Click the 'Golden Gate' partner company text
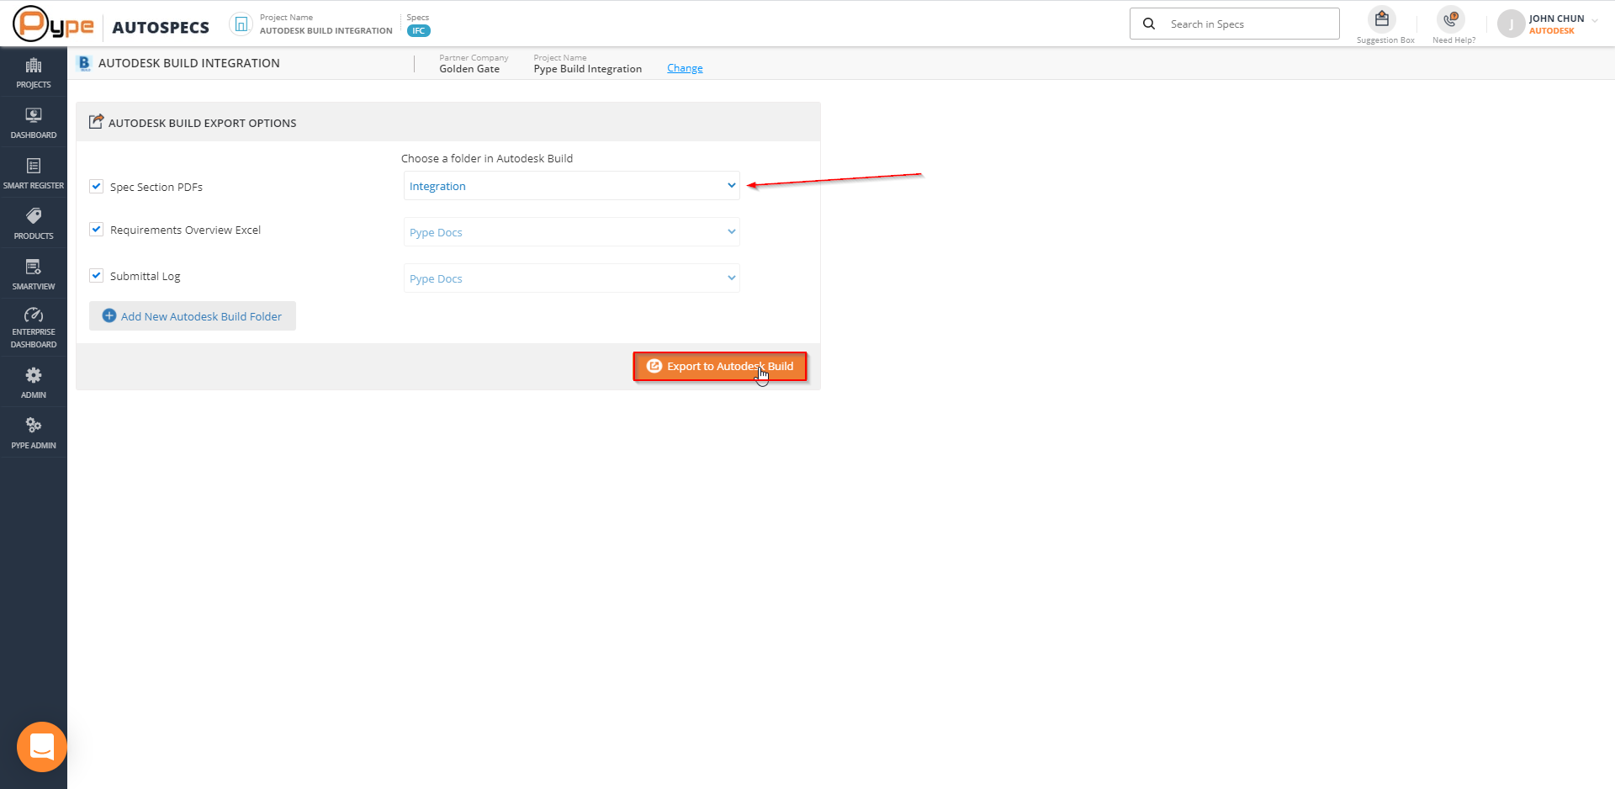 pos(469,69)
